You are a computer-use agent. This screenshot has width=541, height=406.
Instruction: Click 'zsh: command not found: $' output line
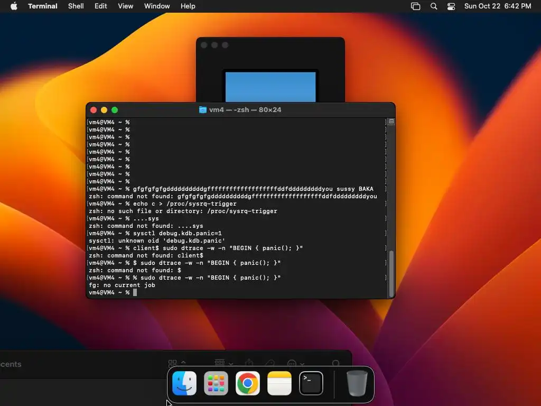135,270
